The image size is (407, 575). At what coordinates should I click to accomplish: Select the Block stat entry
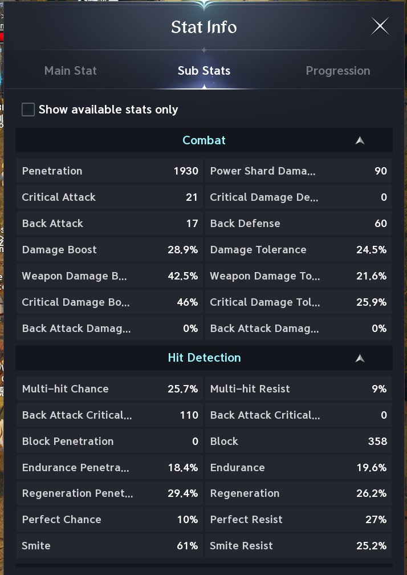point(298,441)
